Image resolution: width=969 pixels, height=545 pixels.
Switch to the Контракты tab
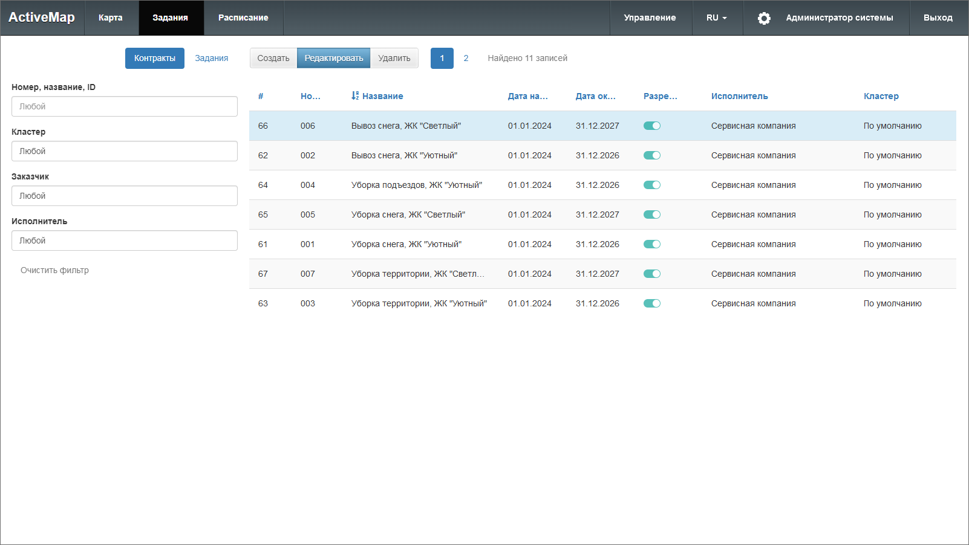tap(155, 58)
